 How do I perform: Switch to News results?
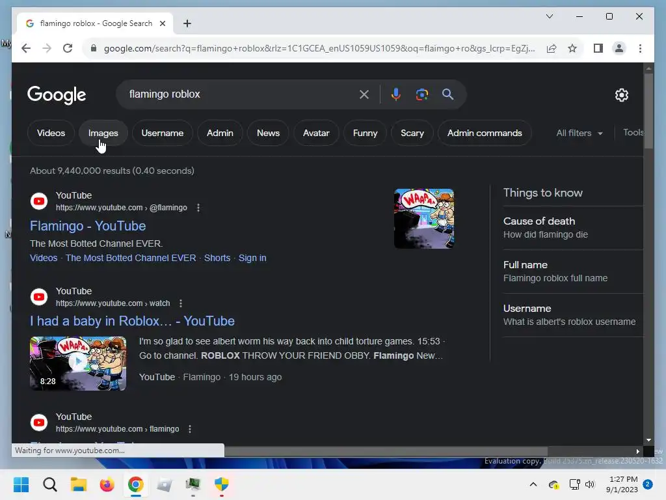pyautogui.click(x=268, y=133)
